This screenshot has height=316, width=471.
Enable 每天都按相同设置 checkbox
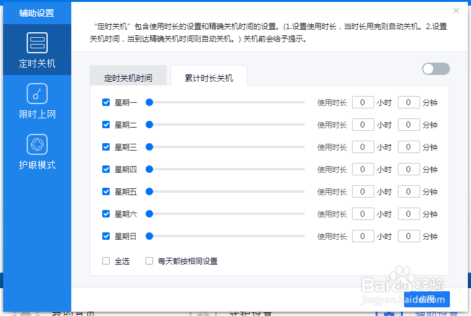(149, 261)
